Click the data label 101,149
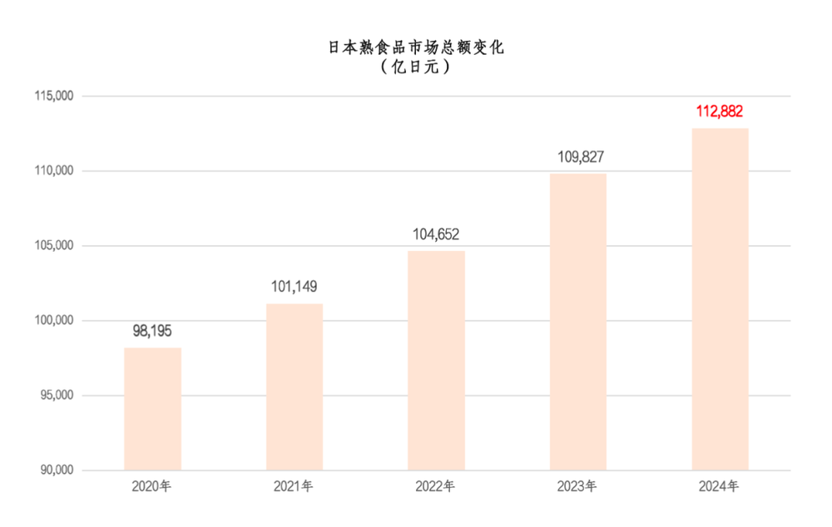This screenshot has height=527, width=832. pyautogui.click(x=295, y=287)
